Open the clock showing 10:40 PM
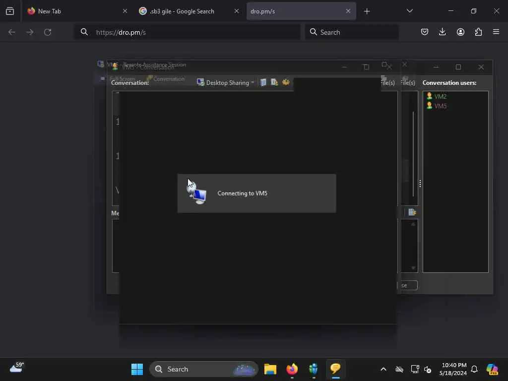The height and width of the screenshot is (381, 508). tap(453, 369)
